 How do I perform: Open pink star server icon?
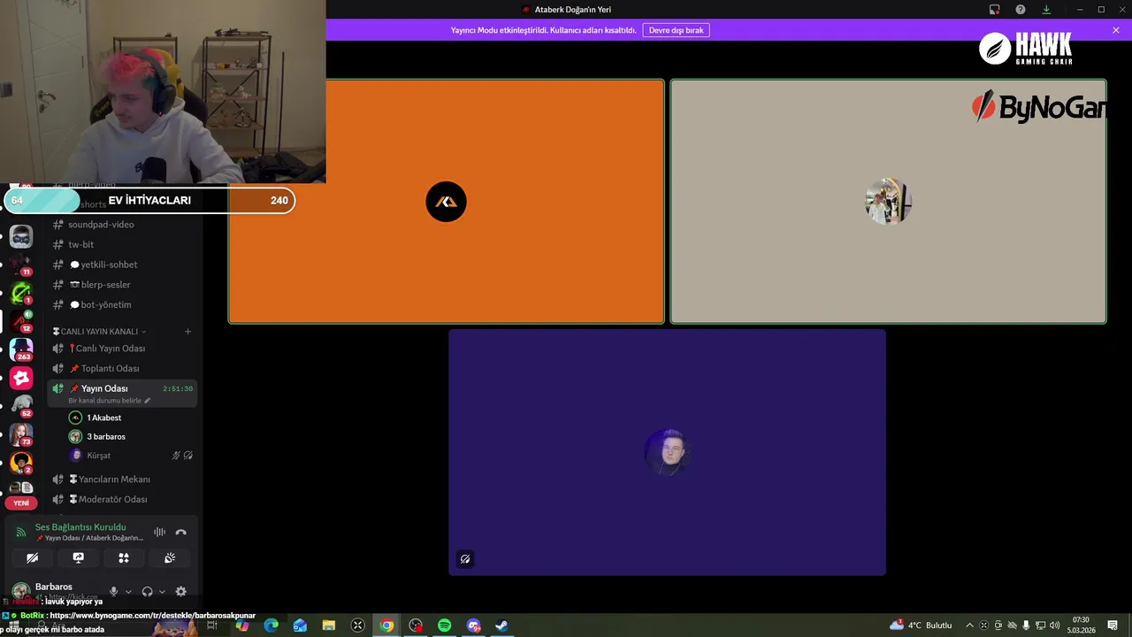tap(21, 379)
